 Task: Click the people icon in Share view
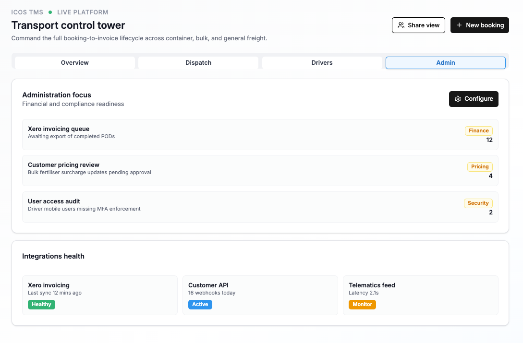click(x=401, y=25)
